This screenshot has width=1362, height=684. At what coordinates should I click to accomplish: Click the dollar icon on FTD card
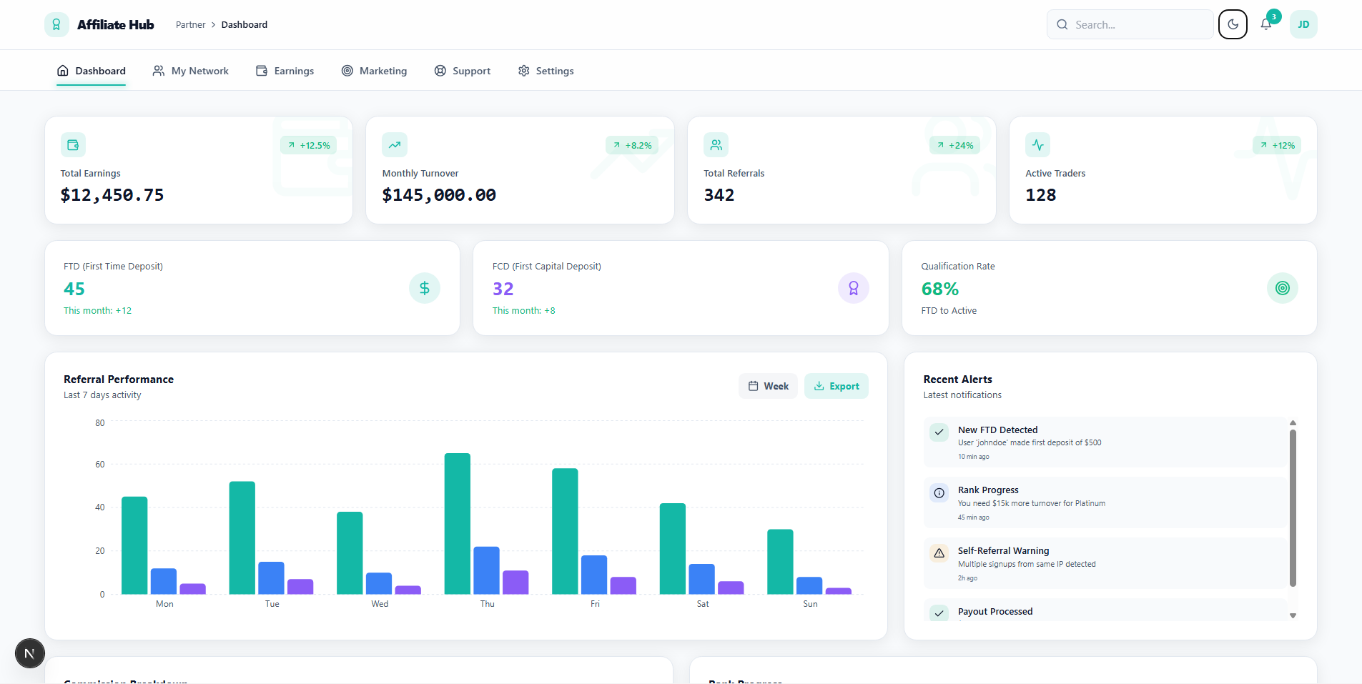(425, 288)
